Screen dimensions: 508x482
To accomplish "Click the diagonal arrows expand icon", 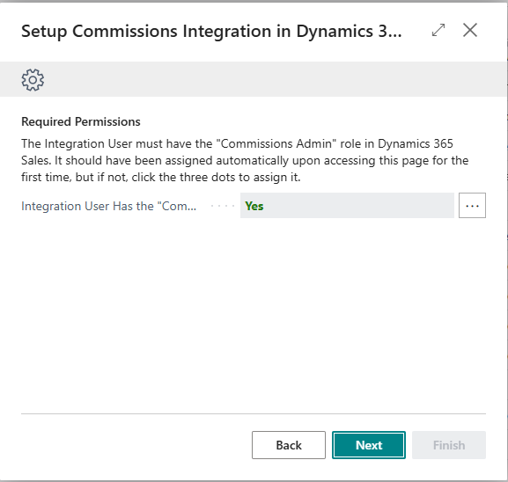I will pos(438,30).
